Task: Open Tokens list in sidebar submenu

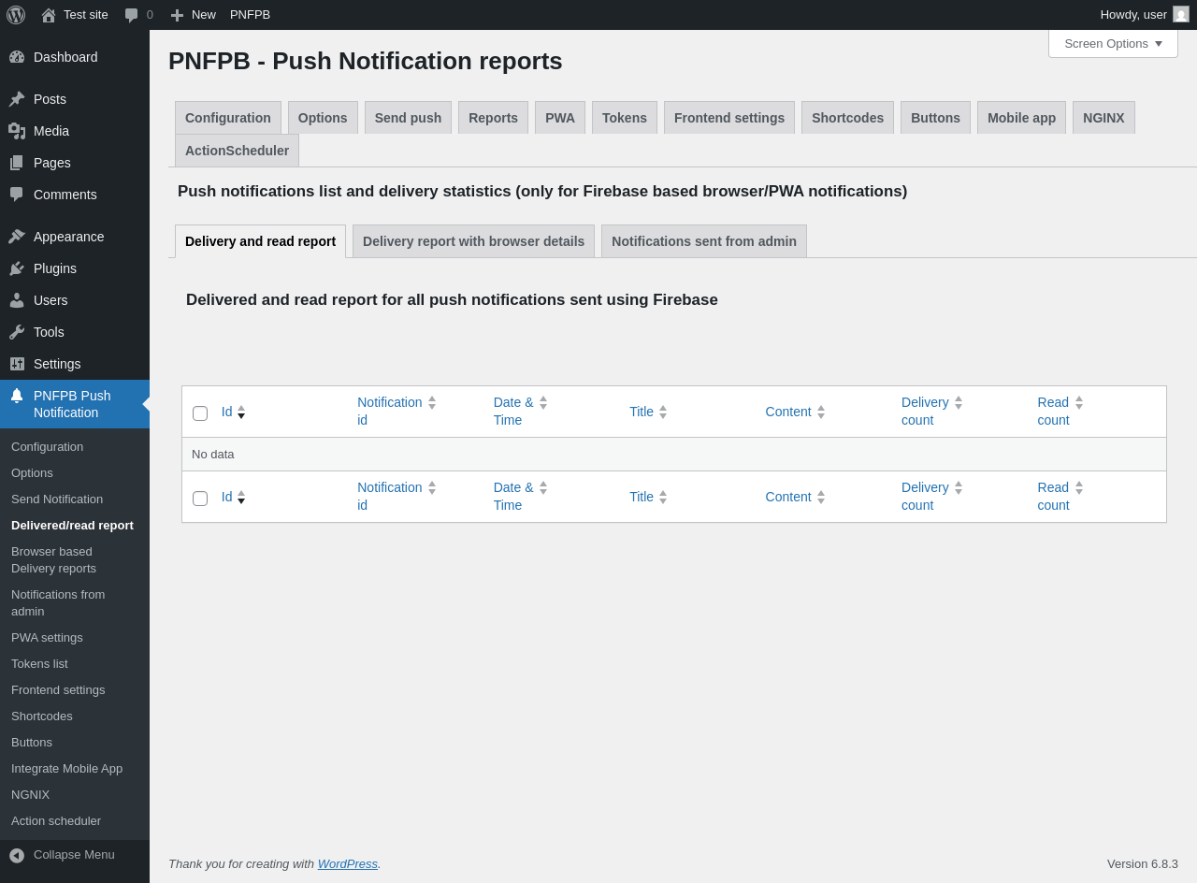Action: tap(39, 664)
